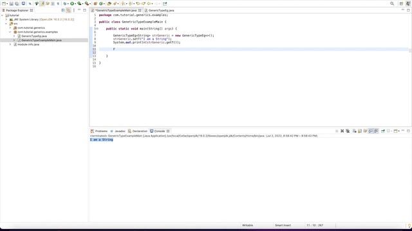Run the program with green Run icon
412x231 pixels.
[72, 4]
